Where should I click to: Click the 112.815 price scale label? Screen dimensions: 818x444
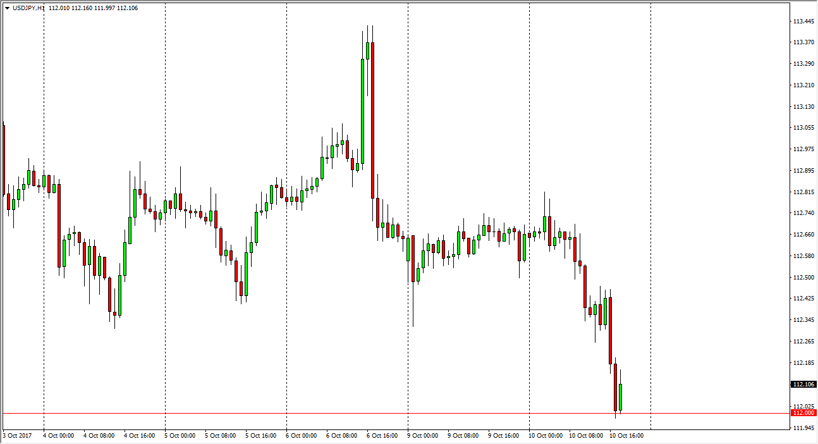pos(802,192)
